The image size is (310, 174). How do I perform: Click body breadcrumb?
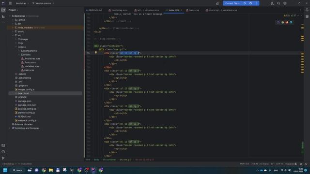pyautogui.click(x=96, y=159)
